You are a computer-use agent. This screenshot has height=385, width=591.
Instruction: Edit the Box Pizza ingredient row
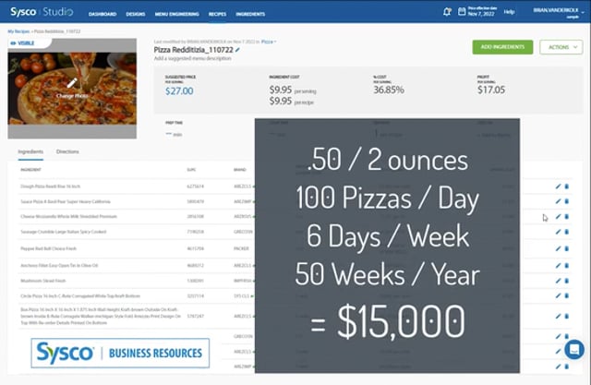click(x=558, y=317)
